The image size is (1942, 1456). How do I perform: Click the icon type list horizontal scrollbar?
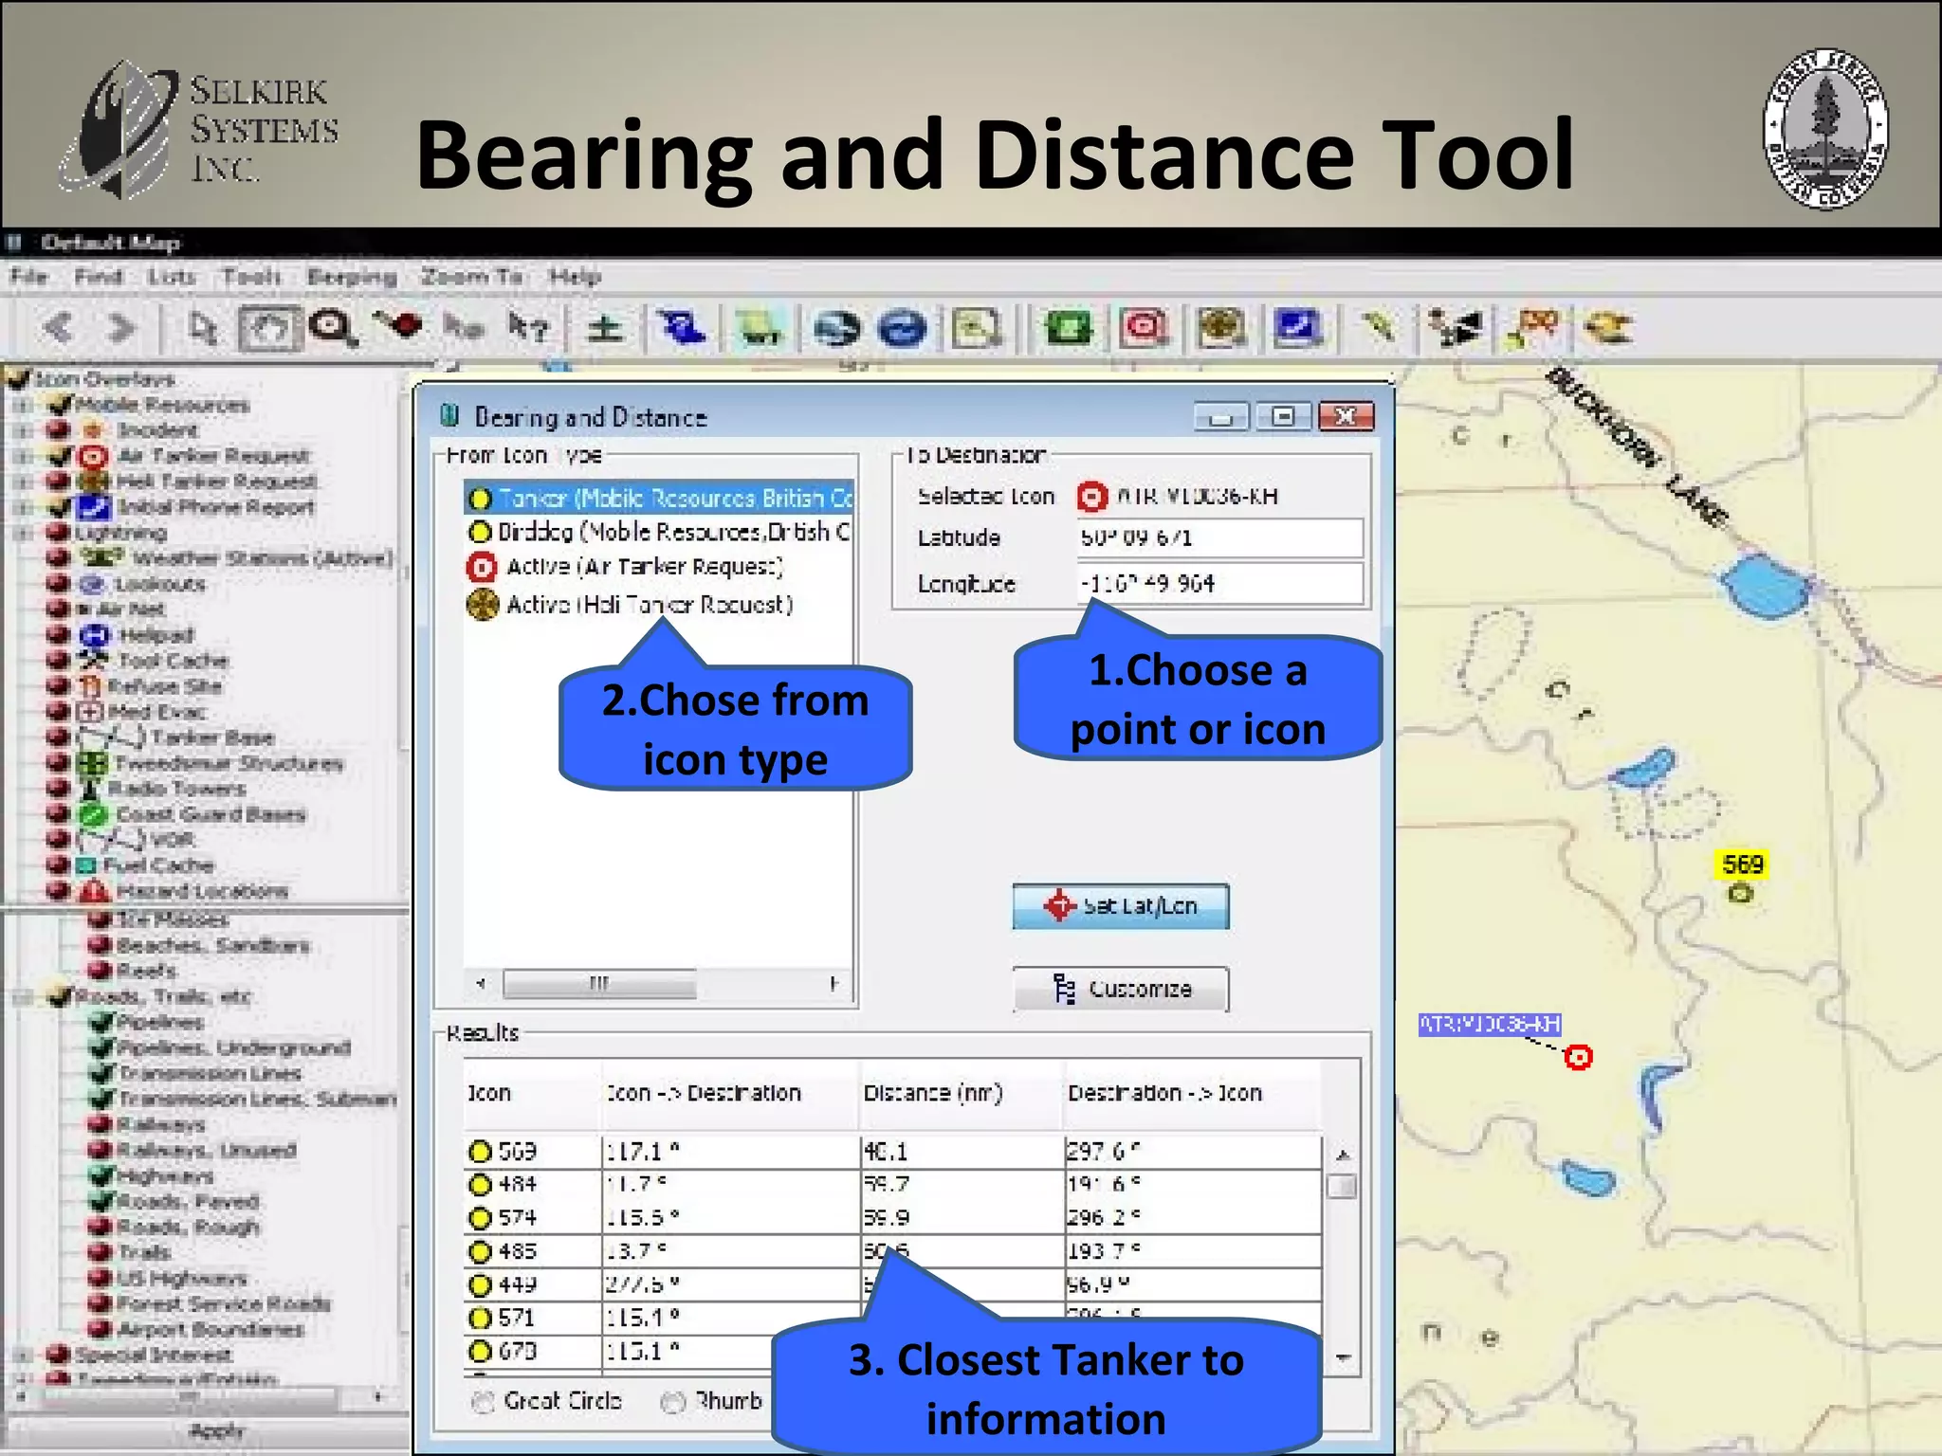click(598, 983)
